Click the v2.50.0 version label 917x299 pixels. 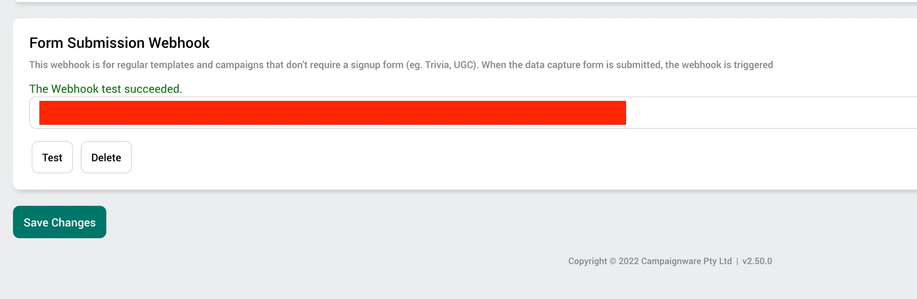[x=757, y=261]
